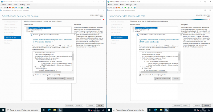Collapse Fonctionnalités HTTP communes in VPN1
The image size is (213, 112).
point(145,70)
